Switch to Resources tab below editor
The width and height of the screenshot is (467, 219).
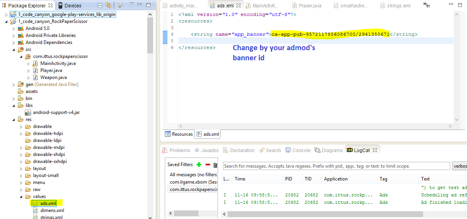tap(179, 134)
